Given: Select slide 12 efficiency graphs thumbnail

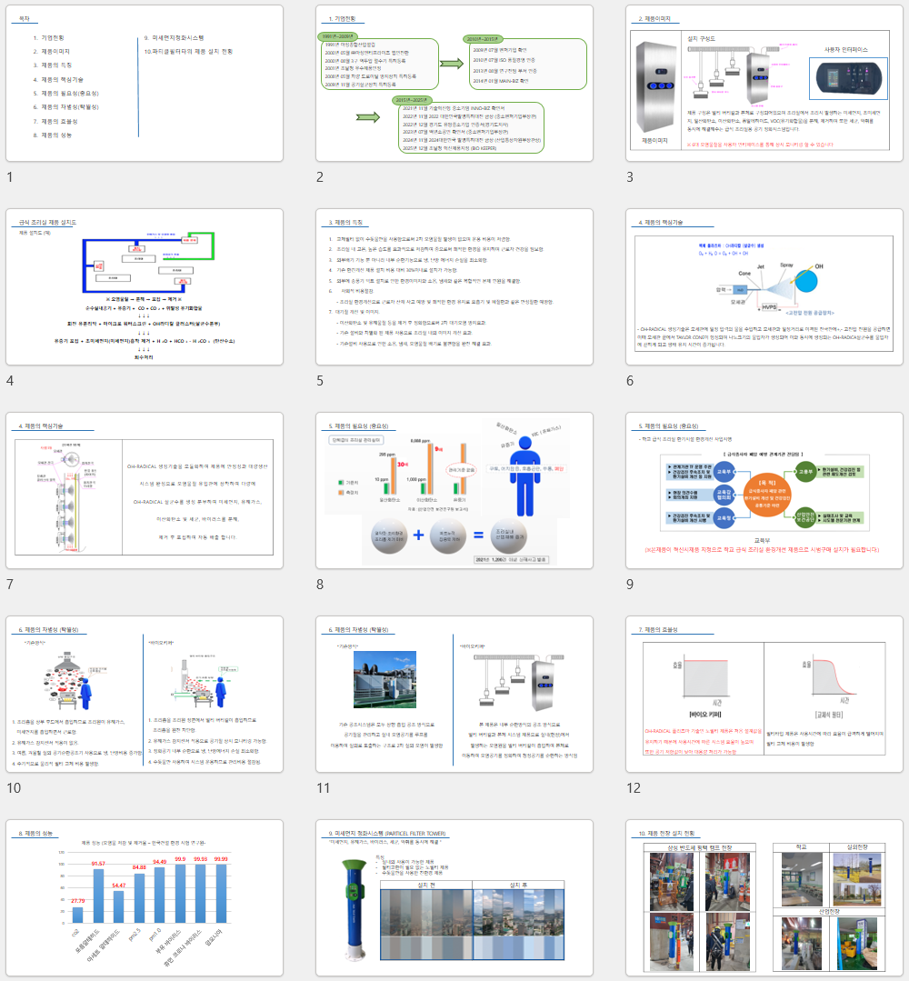Looking at the screenshot, I should point(764,694).
